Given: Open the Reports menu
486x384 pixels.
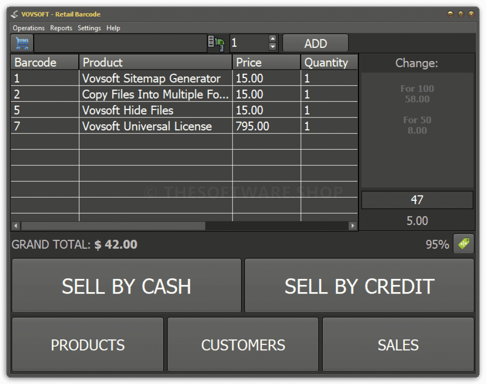Looking at the screenshot, I should tap(61, 28).
